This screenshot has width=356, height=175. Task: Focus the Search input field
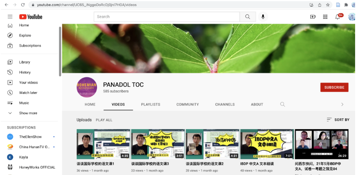tap(167, 17)
